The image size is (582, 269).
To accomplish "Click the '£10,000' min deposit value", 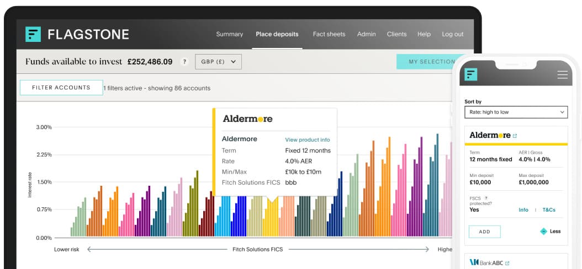I will click(480, 182).
